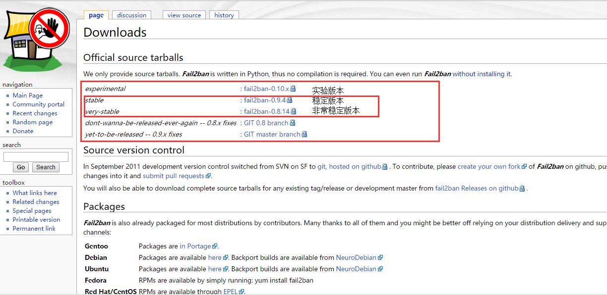Open Community portal link
The height and width of the screenshot is (295, 607).
[x=39, y=104]
